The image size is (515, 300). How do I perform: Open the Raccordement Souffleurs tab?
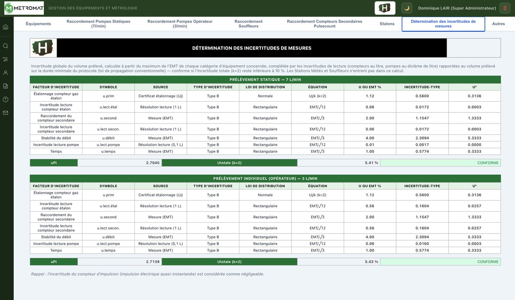tap(248, 24)
